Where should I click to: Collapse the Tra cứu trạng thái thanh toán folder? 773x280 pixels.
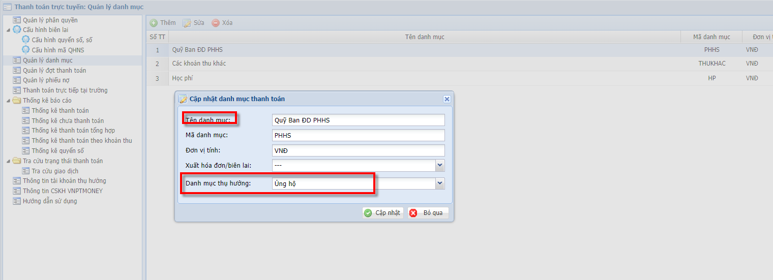pyautogui.click(x=8, y=161)
